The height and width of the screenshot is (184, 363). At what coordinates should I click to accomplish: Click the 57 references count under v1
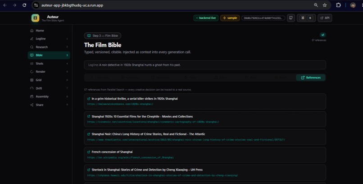[x=319, y=40]
